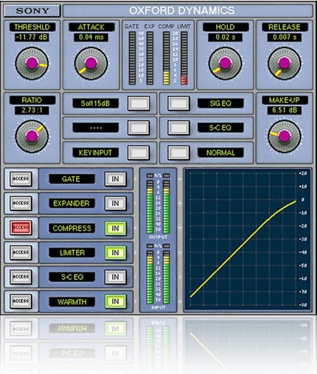Disable the Compress IN button

pyautogui.click(x=115, y=228)
